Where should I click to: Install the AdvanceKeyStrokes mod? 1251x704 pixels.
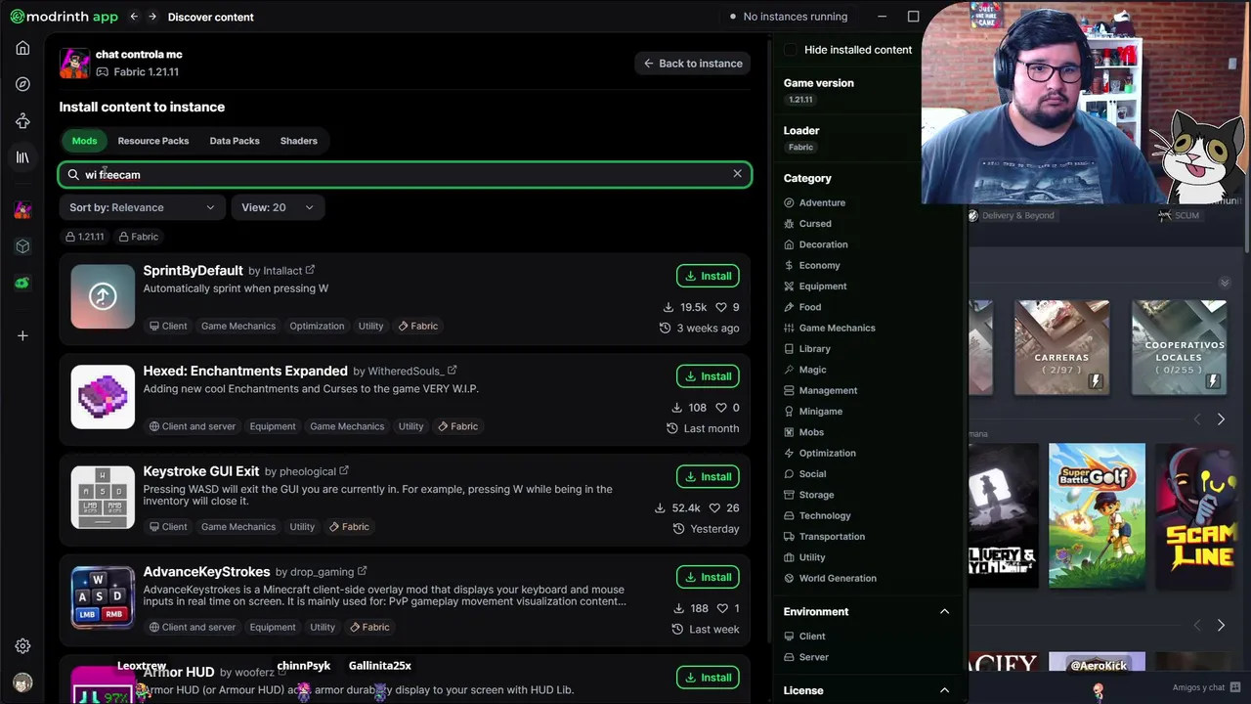(x=708, y=577)
